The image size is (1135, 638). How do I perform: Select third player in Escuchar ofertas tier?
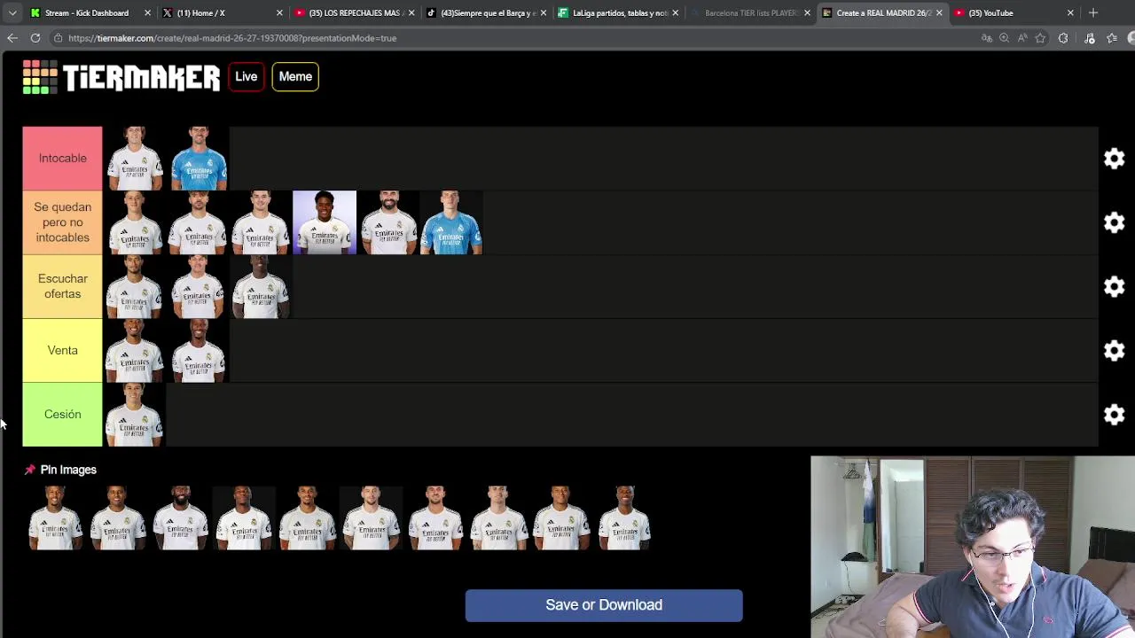[x=261, y=286]
